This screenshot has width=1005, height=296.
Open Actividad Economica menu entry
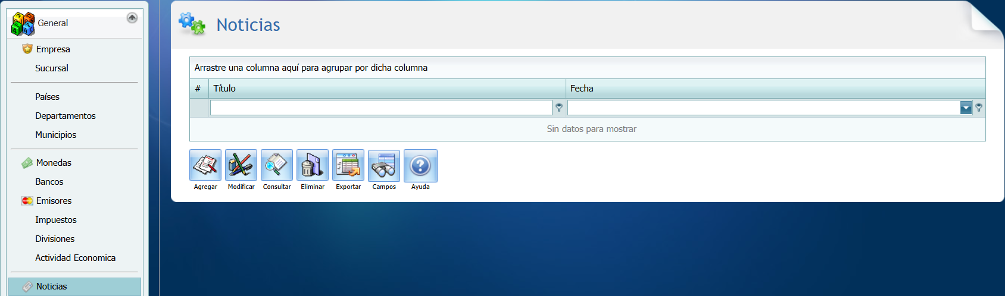[x=76, y=258]
